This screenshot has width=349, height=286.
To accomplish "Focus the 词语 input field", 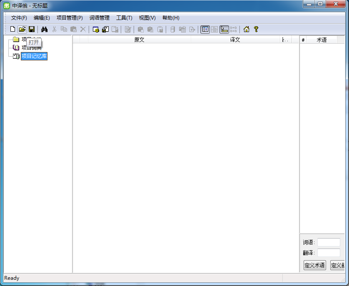I will pos(329,242).
